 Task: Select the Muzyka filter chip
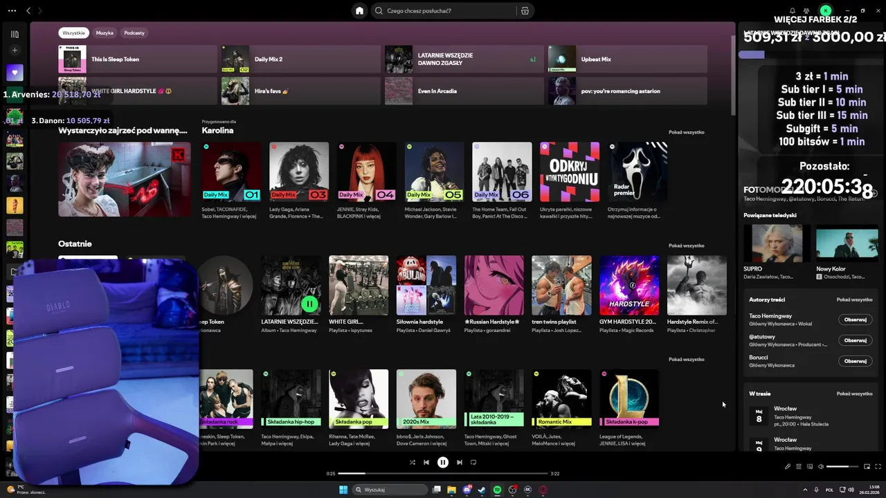tap(105, 33)
